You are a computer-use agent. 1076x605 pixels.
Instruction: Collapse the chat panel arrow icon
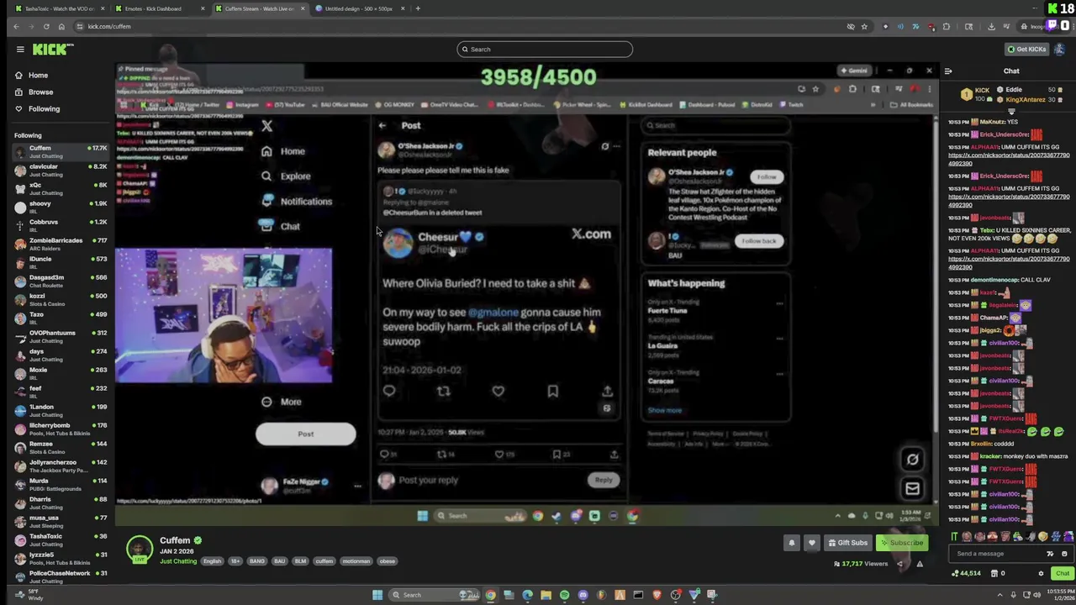pyautogui.click(x=948, y=71)
